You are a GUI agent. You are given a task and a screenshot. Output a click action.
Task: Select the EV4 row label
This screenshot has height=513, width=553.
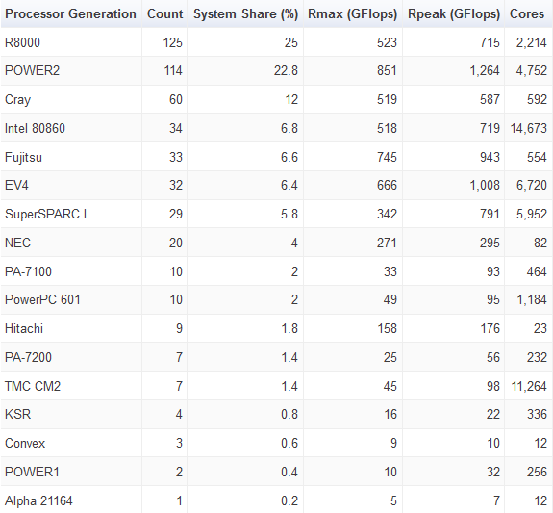click(16, 185)
